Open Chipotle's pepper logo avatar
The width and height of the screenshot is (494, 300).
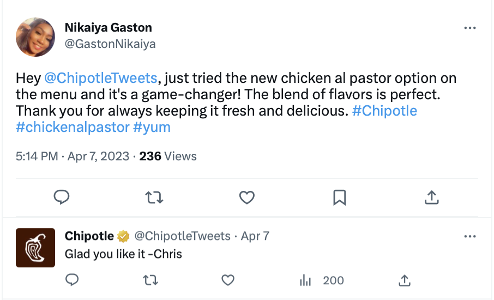[35, 248]
